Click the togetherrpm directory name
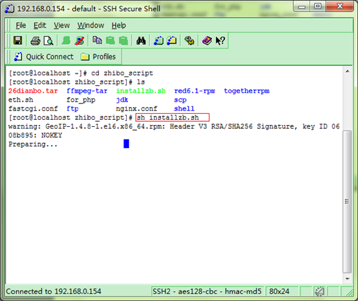The width and height of the screenshot is (358, 301). tap(247, 91)
